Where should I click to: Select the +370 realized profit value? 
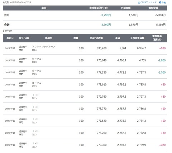(162, 145)
